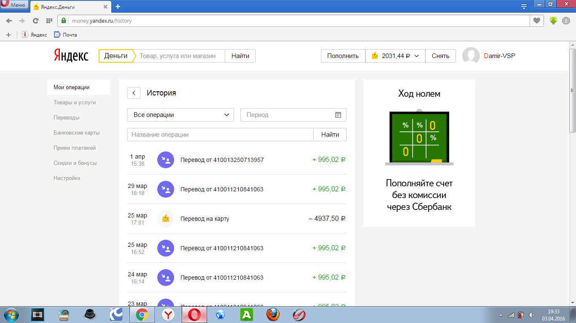Open Банковские карты in the sidebar
Viewport: 576px width, 323px height.
(77, 133)
